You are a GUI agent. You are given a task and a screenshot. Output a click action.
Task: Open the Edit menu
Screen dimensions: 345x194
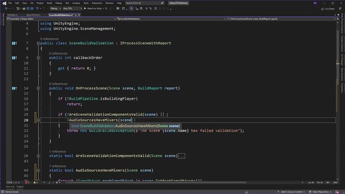[x=17, y=3]
